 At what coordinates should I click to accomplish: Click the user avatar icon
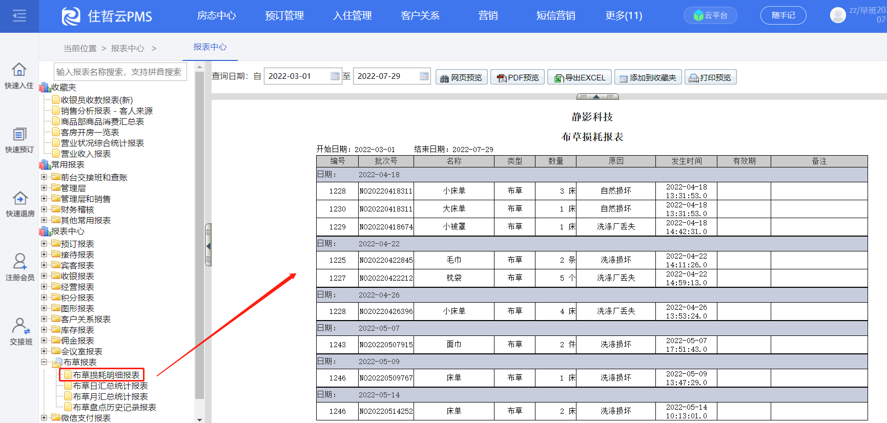click(x=838, y=15)
